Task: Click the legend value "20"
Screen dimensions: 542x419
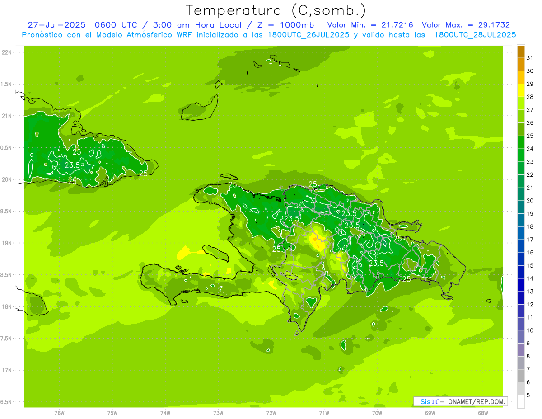Action: 530,201
